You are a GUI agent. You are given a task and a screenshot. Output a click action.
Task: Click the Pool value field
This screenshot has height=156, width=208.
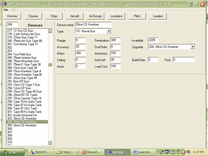click(184, 60)
